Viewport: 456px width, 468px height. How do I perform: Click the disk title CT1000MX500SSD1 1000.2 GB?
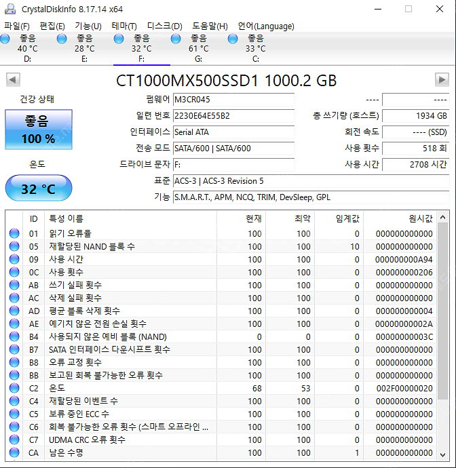[227, 81]
